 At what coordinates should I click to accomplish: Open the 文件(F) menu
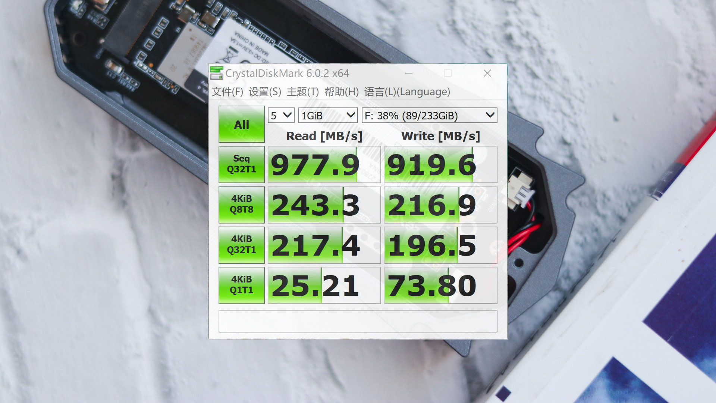[227, 92]
